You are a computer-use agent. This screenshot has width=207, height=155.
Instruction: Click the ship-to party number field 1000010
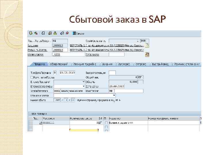point(60,50)
